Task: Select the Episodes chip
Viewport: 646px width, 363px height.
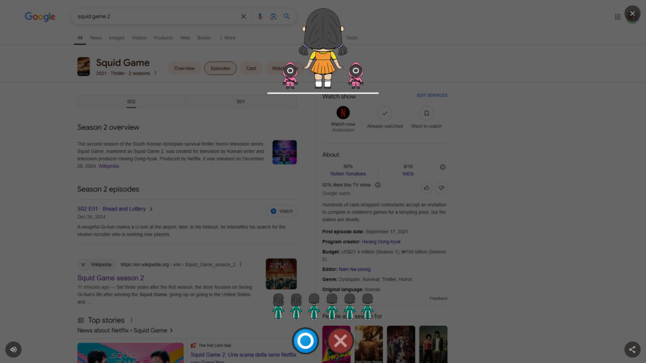Action: [x=220, y=68]
